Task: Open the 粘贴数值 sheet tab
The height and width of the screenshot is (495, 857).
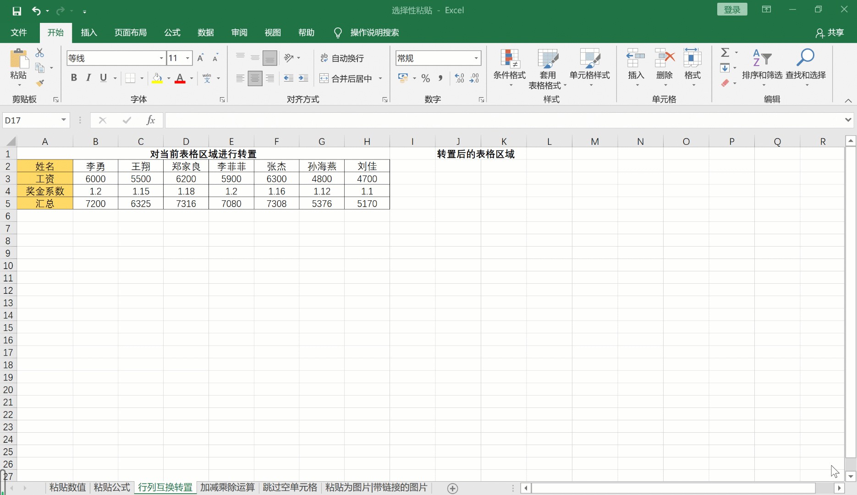Action: click(67, 488)
